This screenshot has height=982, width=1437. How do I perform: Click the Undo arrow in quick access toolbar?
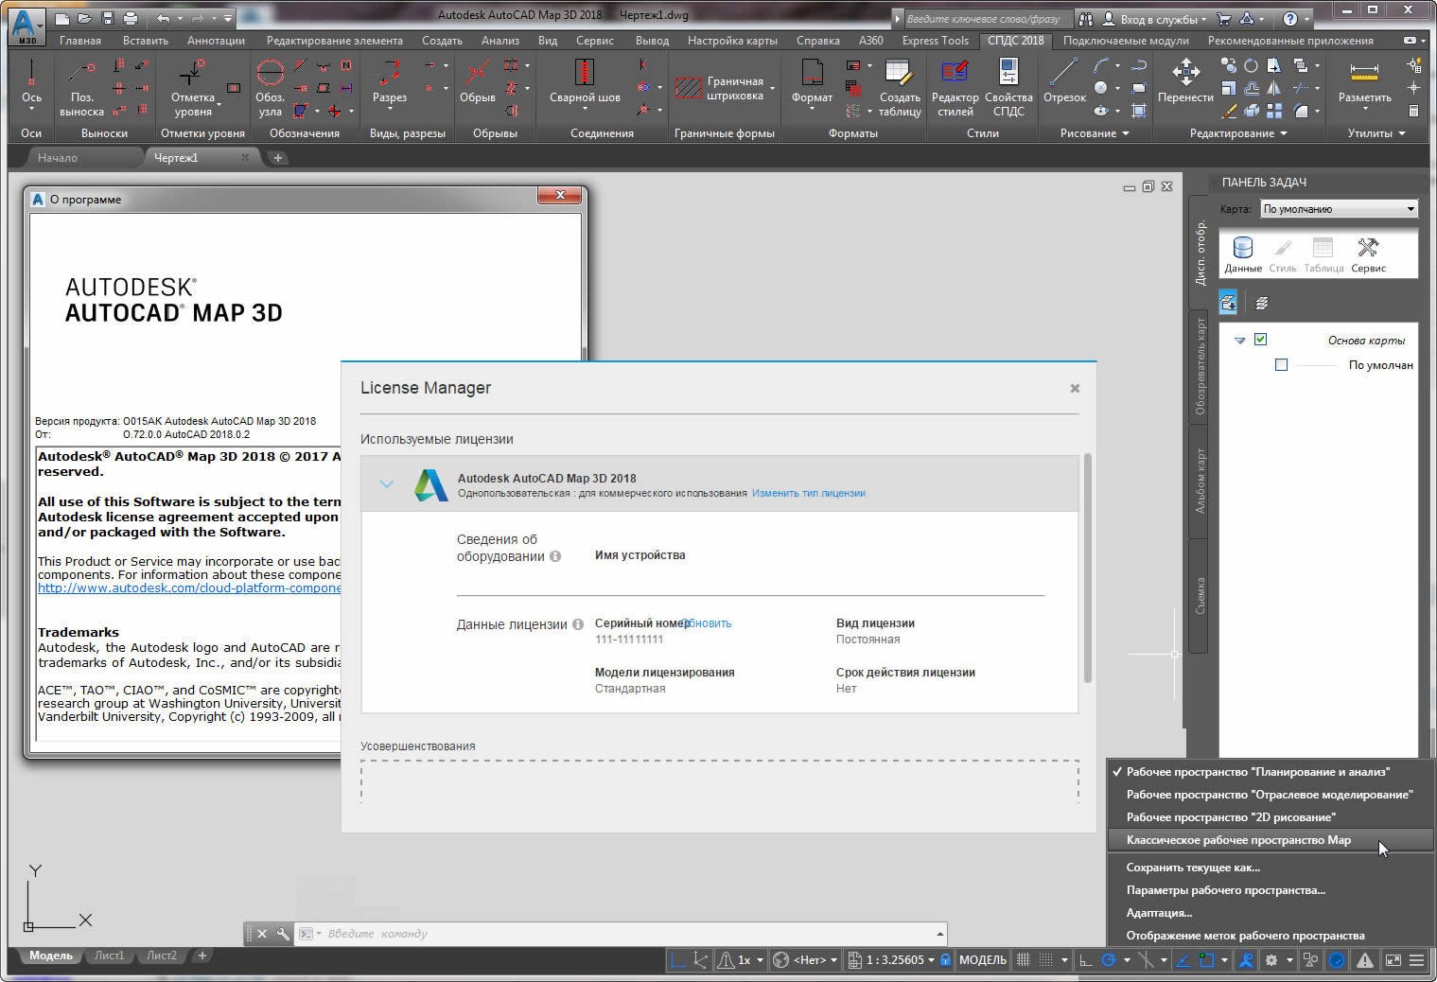tap(164, 18)
